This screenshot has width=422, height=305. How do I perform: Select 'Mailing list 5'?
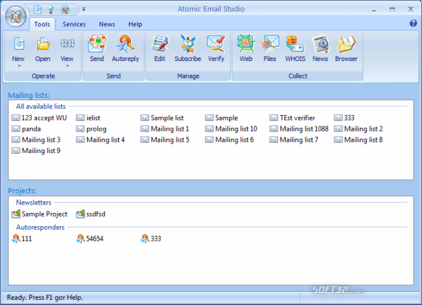(165, 140)
